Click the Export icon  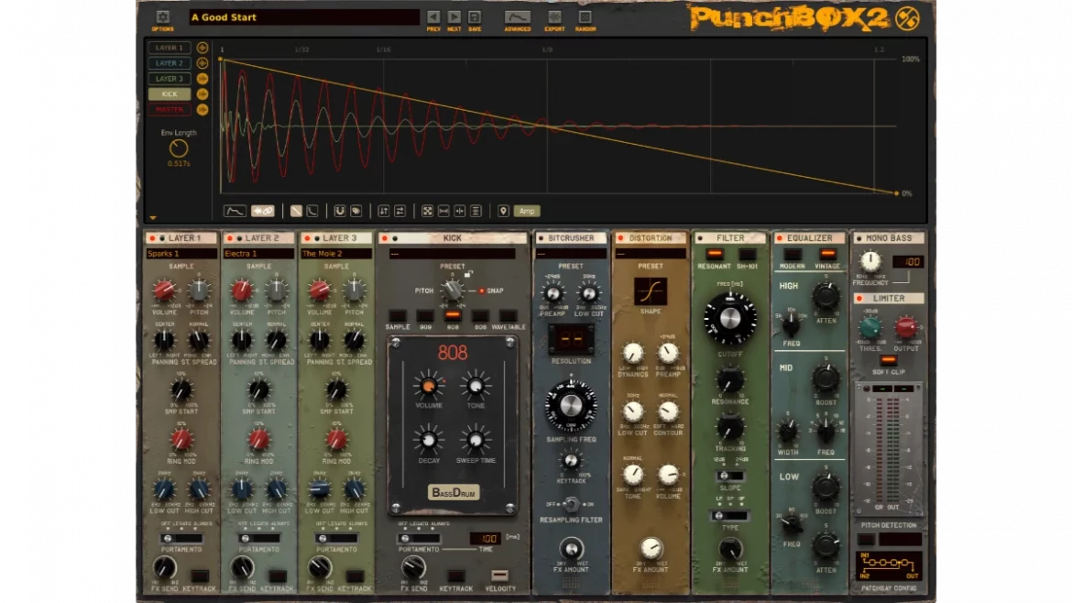click(x=554, y=17)
